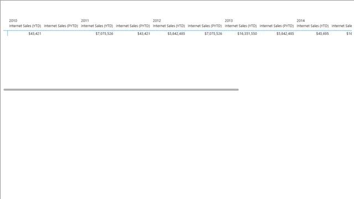This screenshot has height=199, width=354.
Task: Select the 2012 year column header
Action: click(x=157, y=20)
